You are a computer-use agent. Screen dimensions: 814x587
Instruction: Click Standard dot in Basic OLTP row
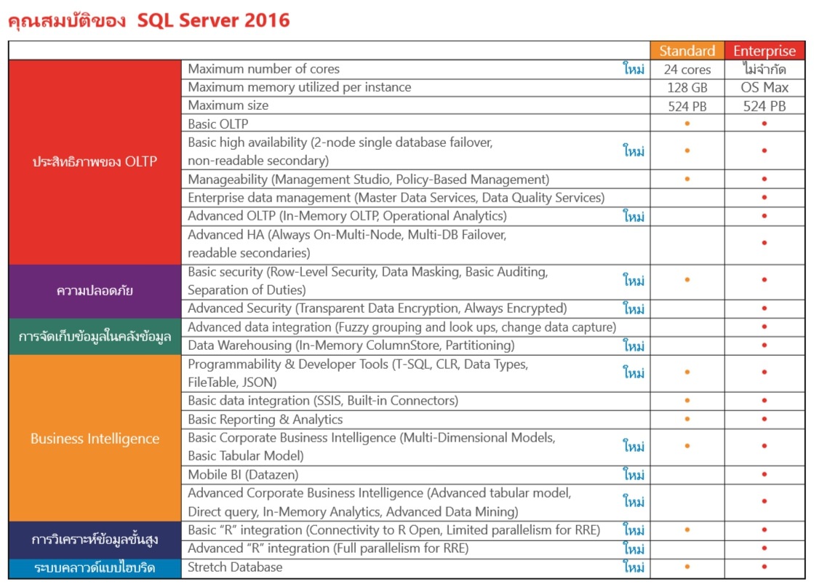point(687,124)
